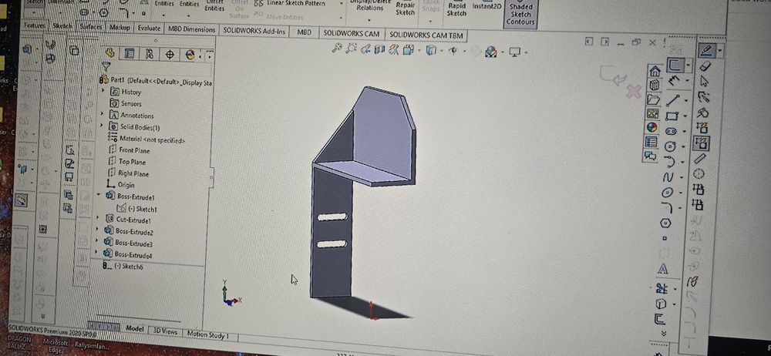Select Material <not specified> in tree
This screenshot has width=771, height=356.
[146, 139]
